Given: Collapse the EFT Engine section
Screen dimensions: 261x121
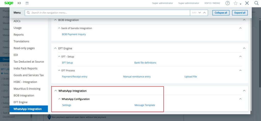Looking at the screenshot, I should point(55,48).
